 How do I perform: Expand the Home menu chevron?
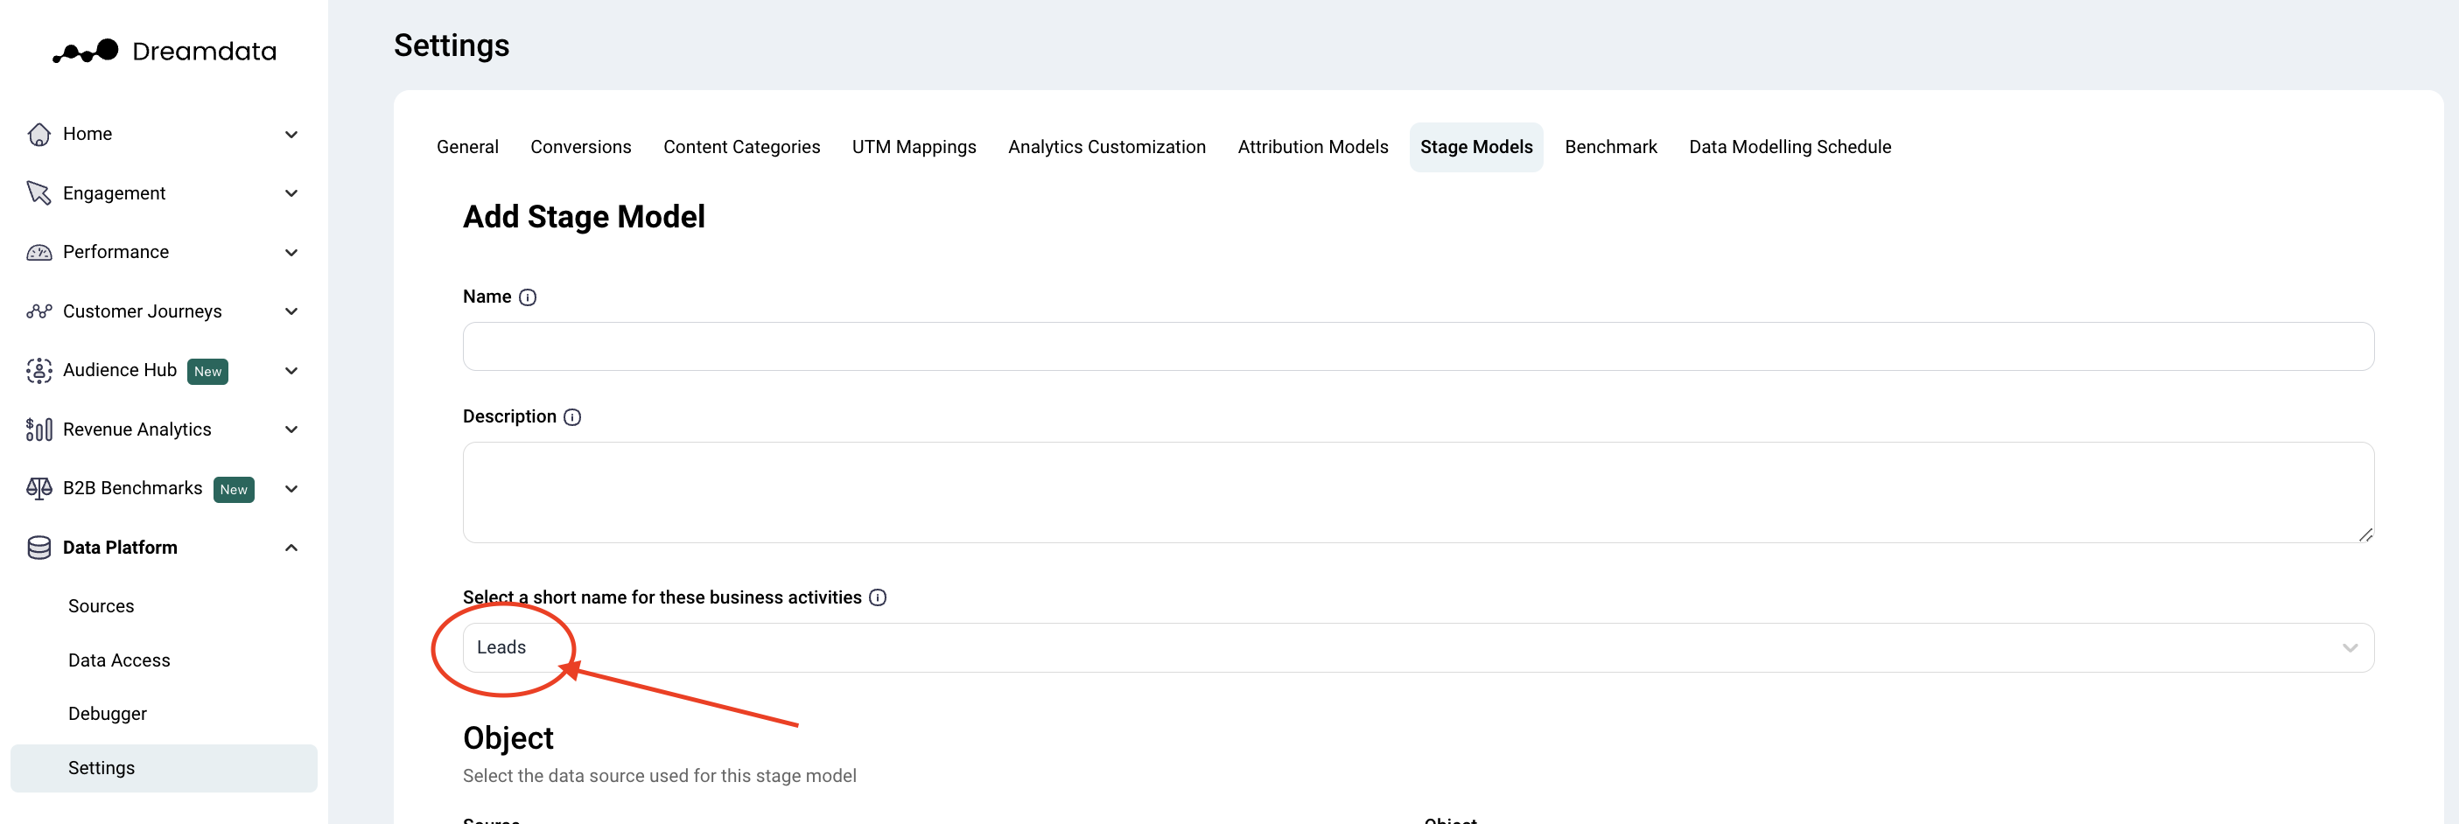coord(292,135)
